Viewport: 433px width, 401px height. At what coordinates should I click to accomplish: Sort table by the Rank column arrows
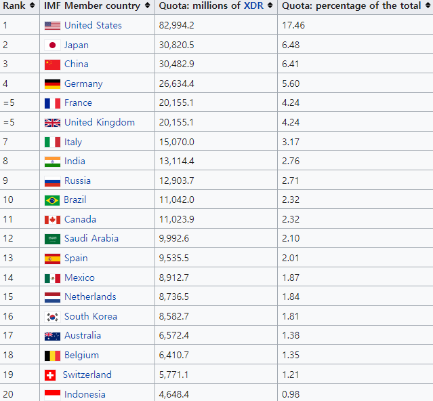(x=33, y=5)
